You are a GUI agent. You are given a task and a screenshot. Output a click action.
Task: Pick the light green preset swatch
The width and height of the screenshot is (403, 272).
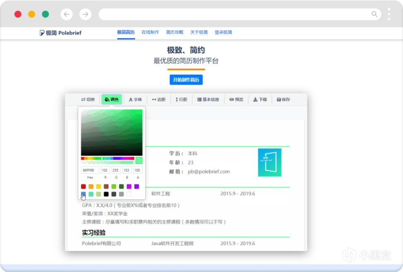(x=114, y=186)
